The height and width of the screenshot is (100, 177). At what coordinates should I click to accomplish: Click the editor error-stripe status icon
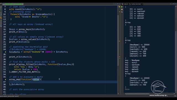119,7
